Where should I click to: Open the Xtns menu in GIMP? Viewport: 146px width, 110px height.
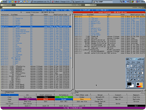click(x=133, y=62)
